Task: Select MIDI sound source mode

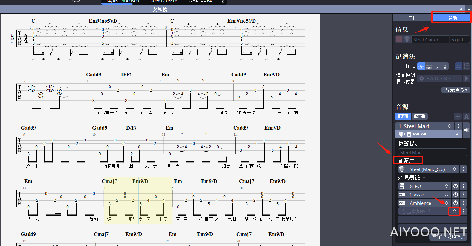Action: click(419, 116)
